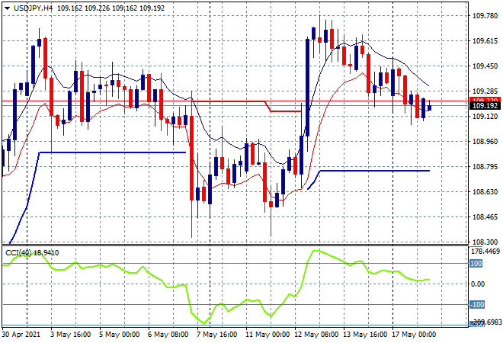Click the 109.450 price scale label

point(485,66)
